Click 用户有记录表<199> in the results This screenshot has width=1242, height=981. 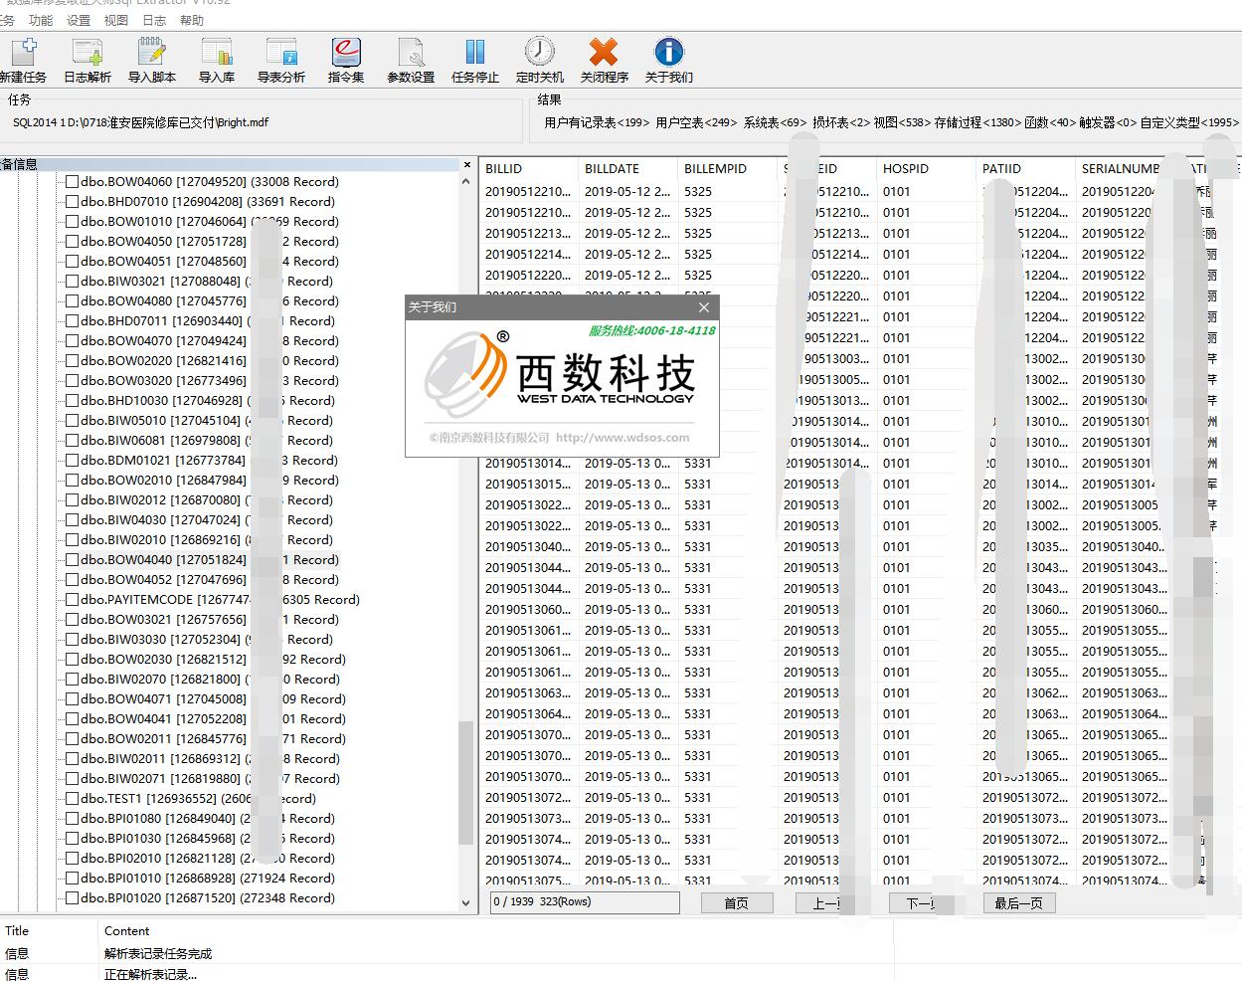tap(597, 122)
